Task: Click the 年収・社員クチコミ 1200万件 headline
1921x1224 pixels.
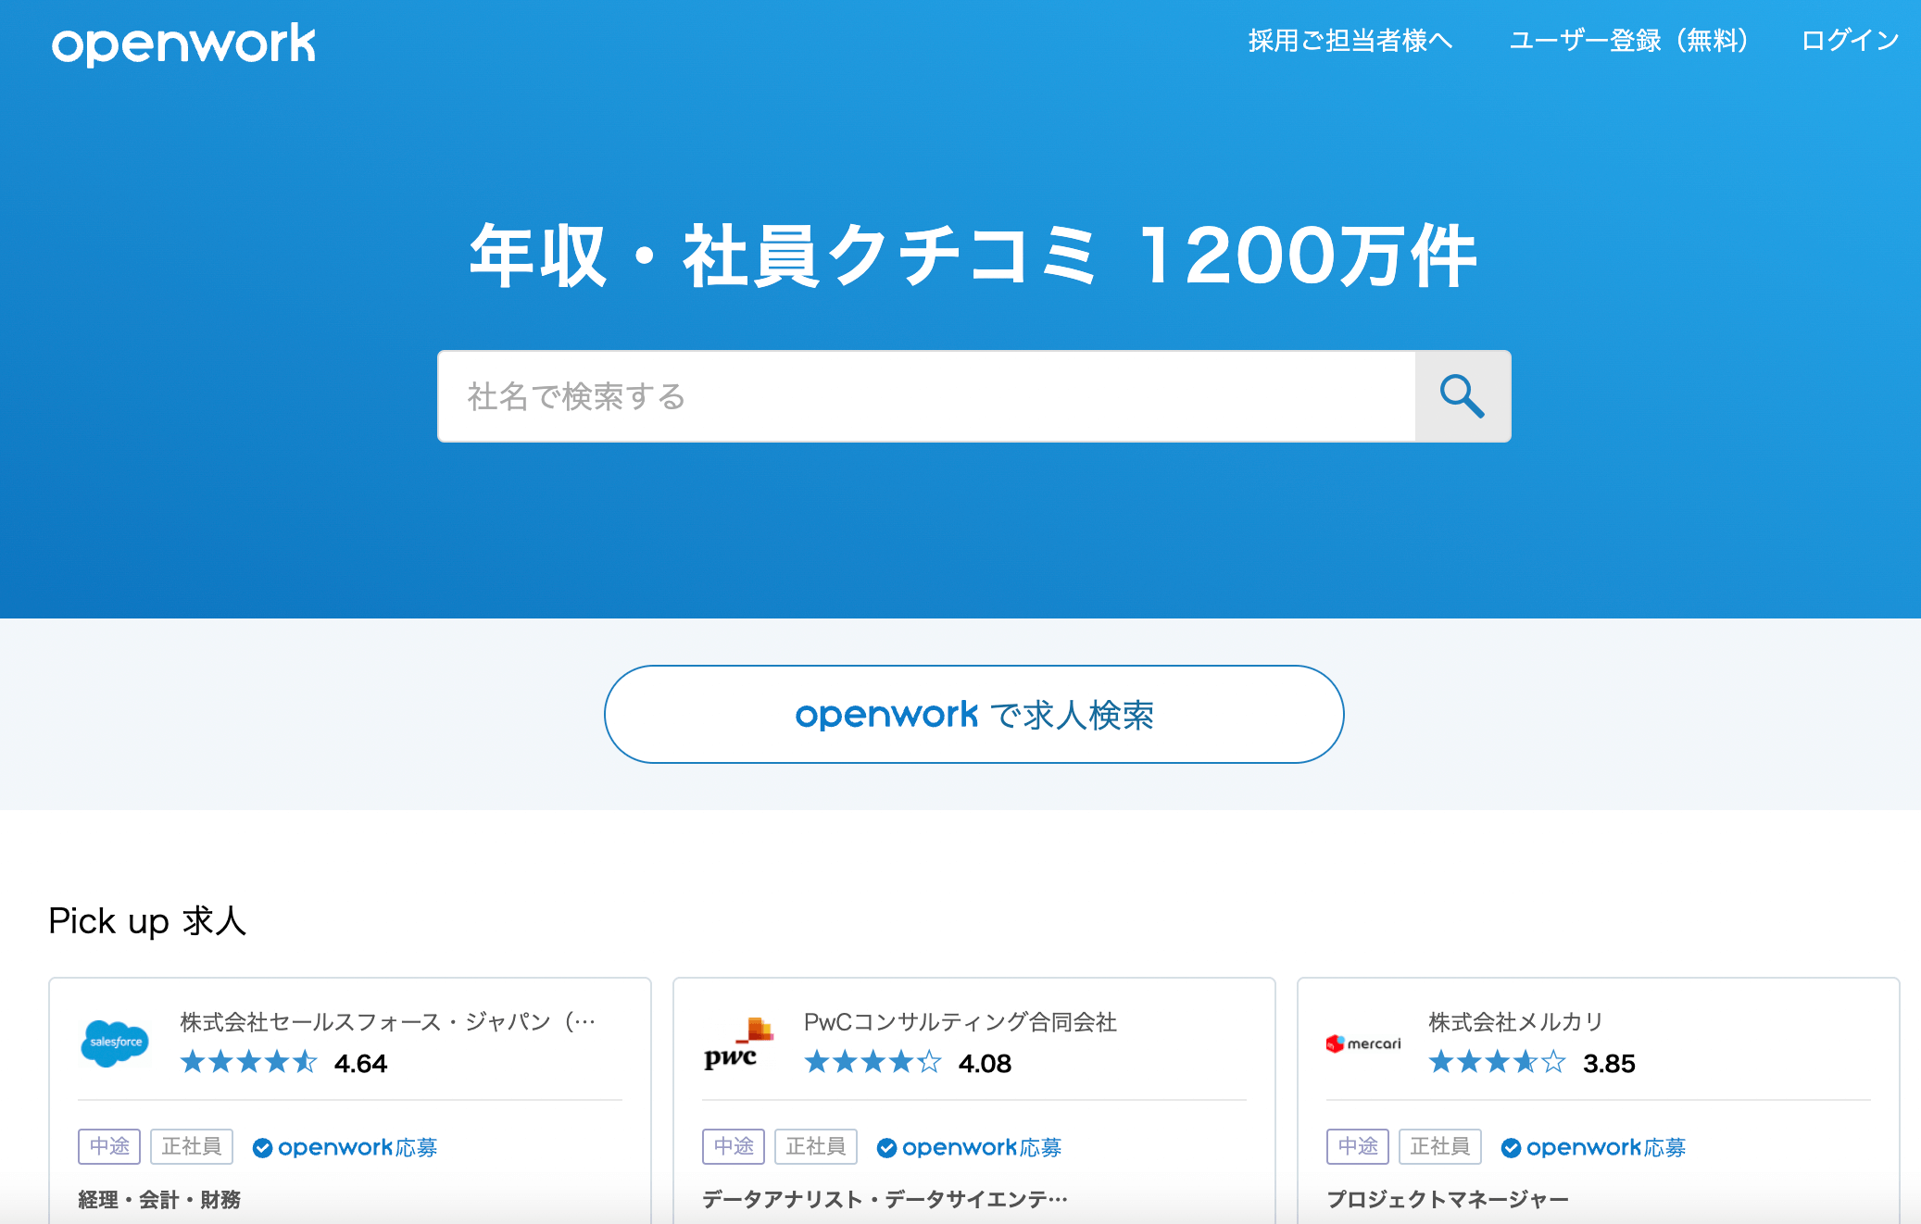Action: point(973,256)
